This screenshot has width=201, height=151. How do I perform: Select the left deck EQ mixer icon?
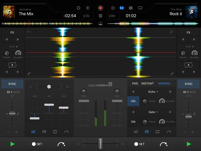click(x=33, y=132)
